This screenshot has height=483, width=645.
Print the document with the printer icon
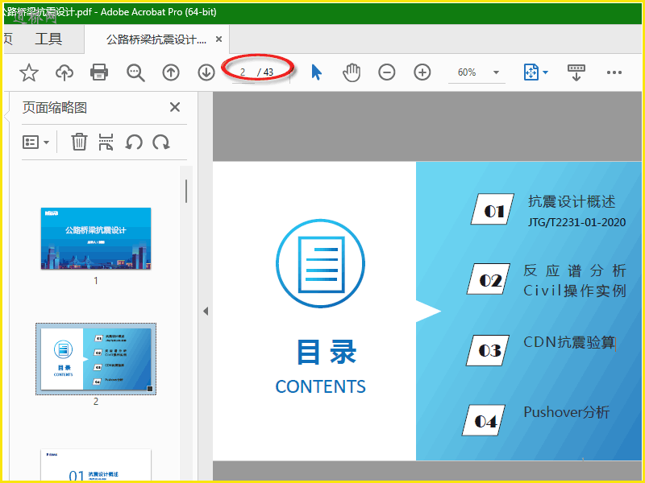[99, 72]
